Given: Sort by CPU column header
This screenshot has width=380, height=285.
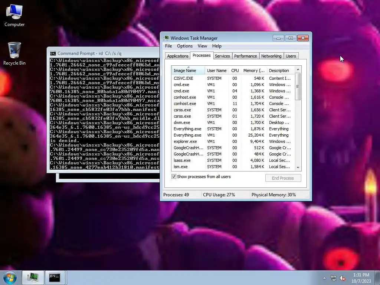Looking at the screenshot, I should click(235, 70).
